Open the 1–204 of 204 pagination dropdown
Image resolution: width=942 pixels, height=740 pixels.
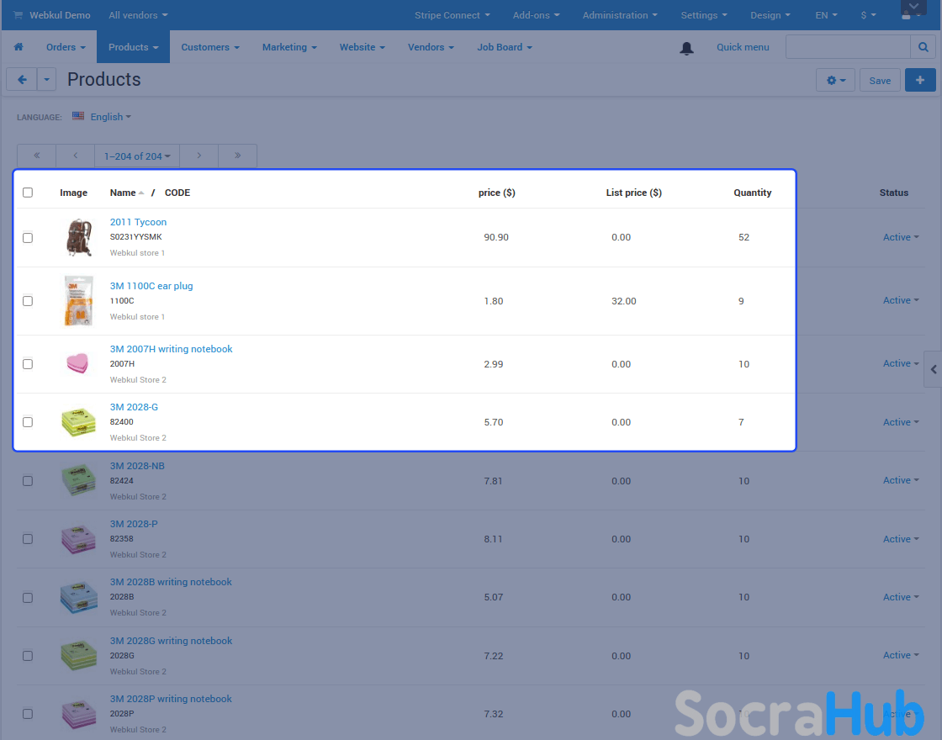(x=137, y=156)
